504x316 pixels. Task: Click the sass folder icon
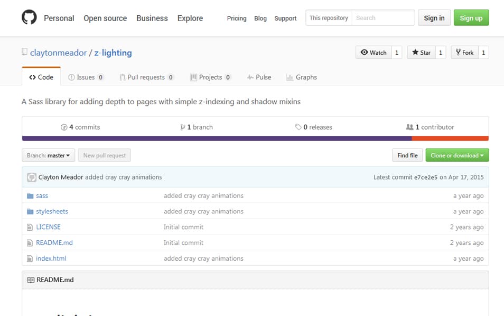[30, 195]
